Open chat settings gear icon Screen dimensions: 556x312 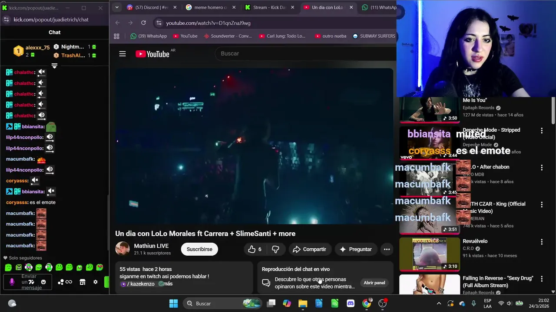[x=96, y=282]
